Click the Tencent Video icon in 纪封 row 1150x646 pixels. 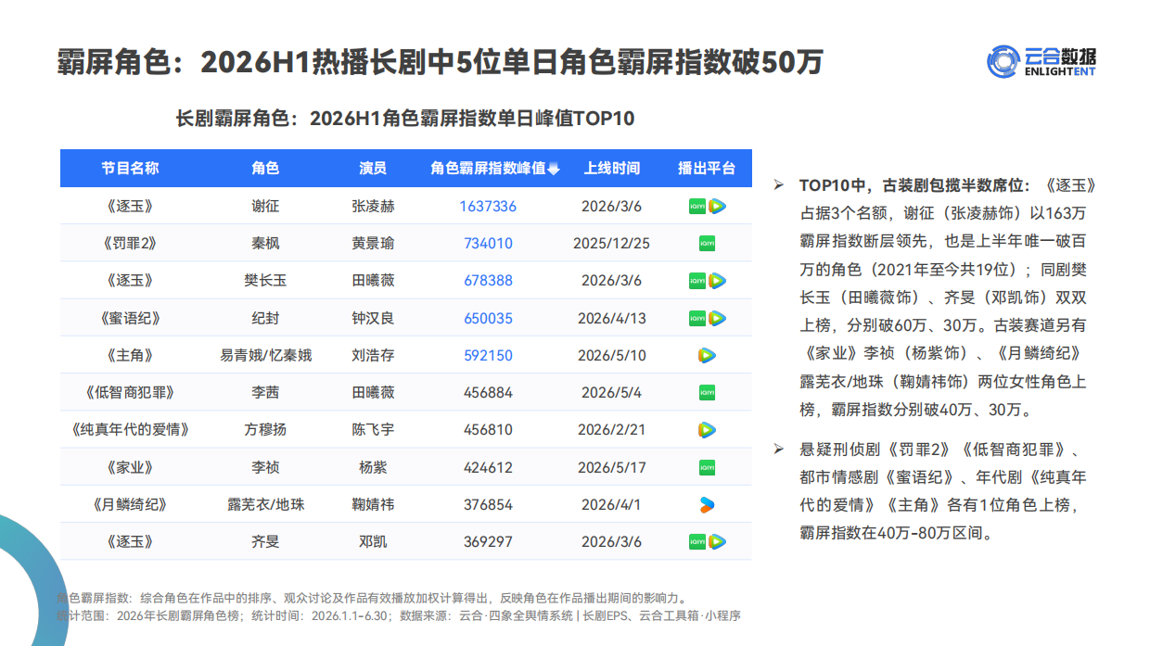pos(717,318)
